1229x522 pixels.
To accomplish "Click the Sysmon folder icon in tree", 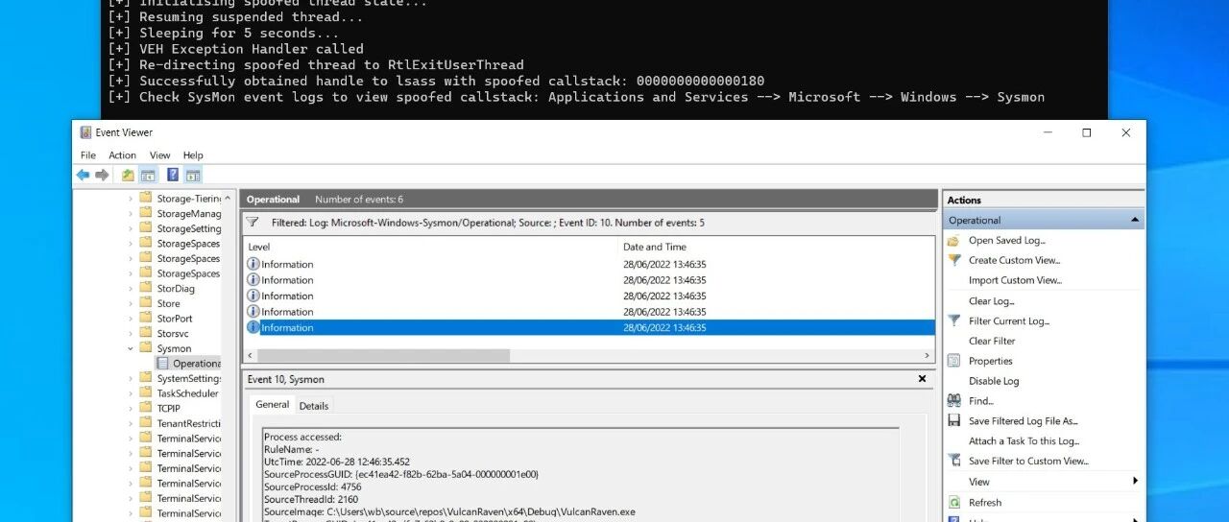I will [146, 348].
